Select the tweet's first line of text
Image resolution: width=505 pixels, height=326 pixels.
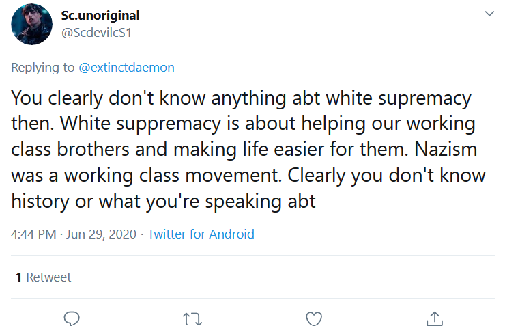tap(241, 98)
